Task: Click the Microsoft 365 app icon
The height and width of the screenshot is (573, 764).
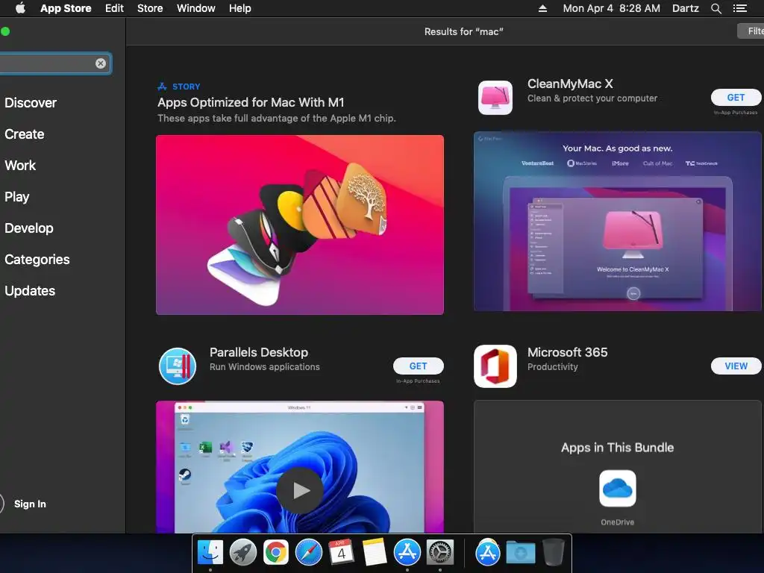Action: (x=495, y=366)
